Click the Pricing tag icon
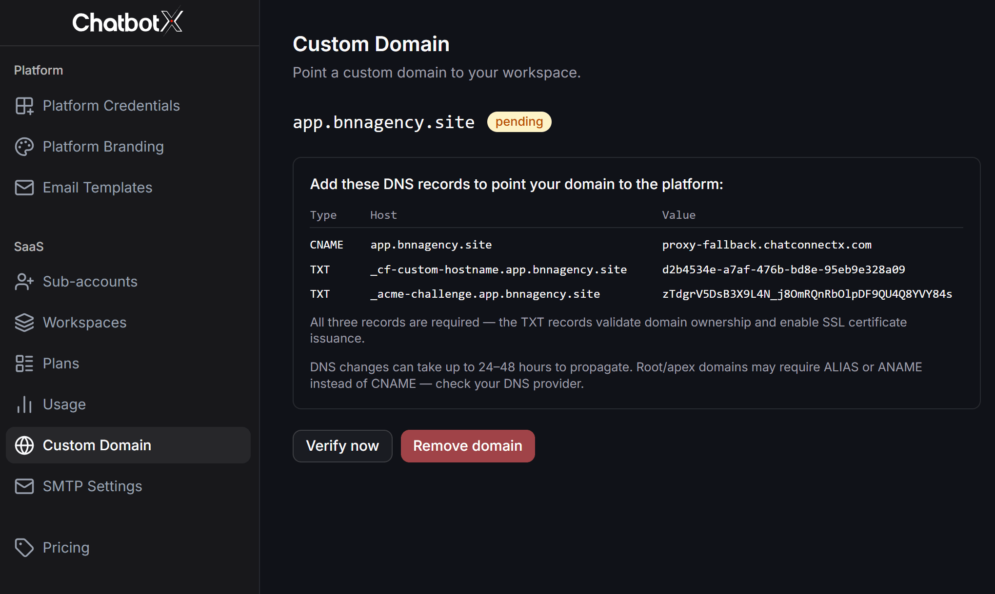This screenshot has height=594, width=995. pos(24,548)
